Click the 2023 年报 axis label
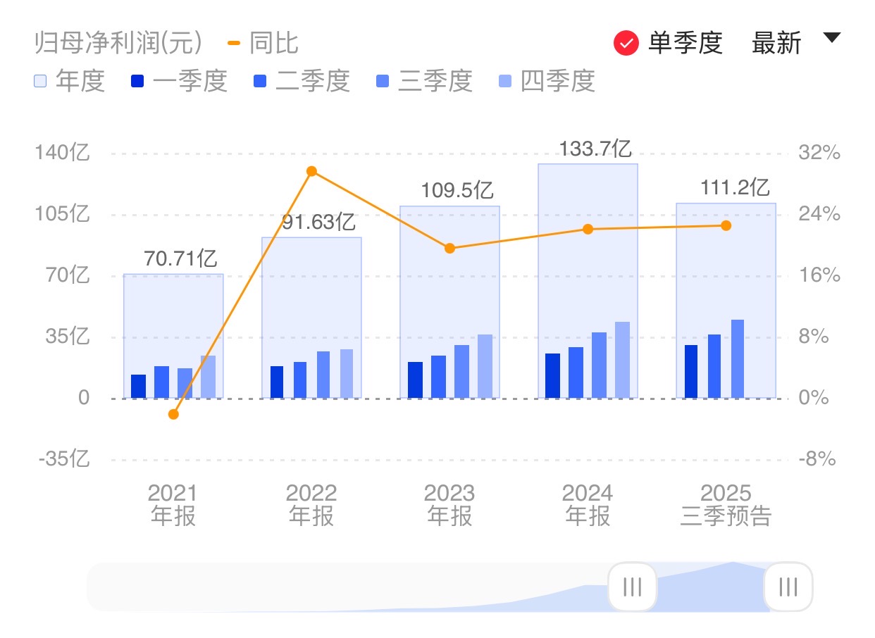Image resolution: width=875 pixels, height=638 pixels. pos(449,505)
